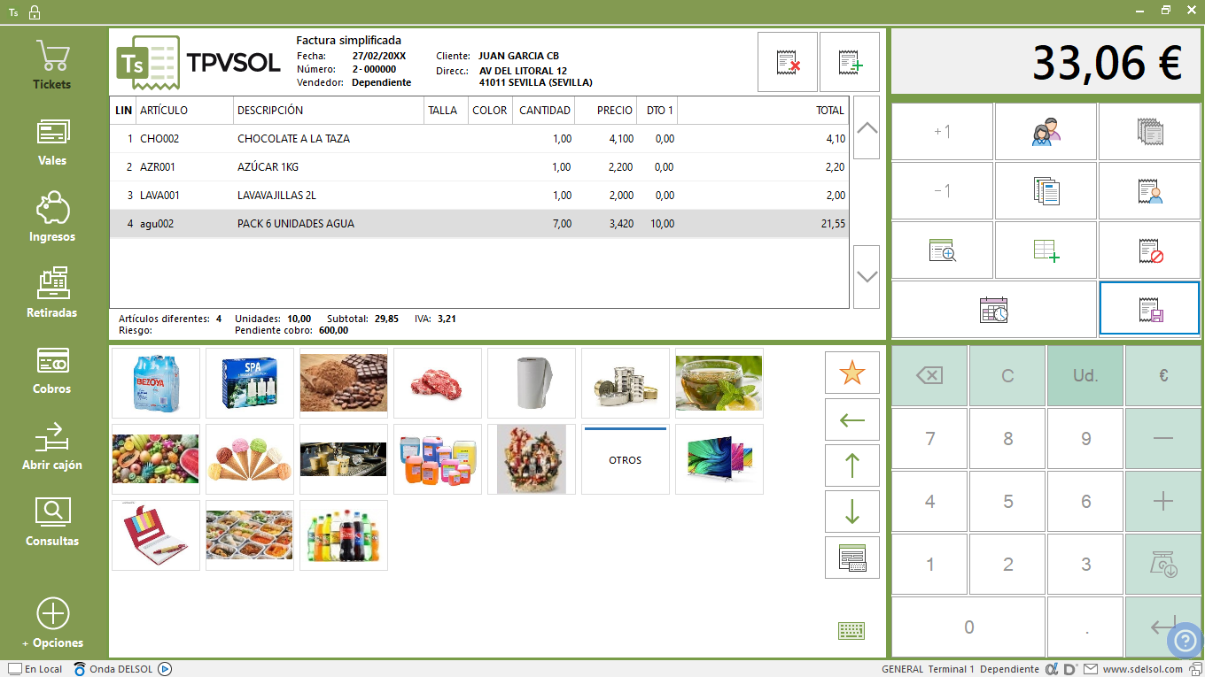Image resolution: width=1205 pixels, height=677 pixels.
Task: Select the raw meat category thumbnail
Action: click(438, 383)
